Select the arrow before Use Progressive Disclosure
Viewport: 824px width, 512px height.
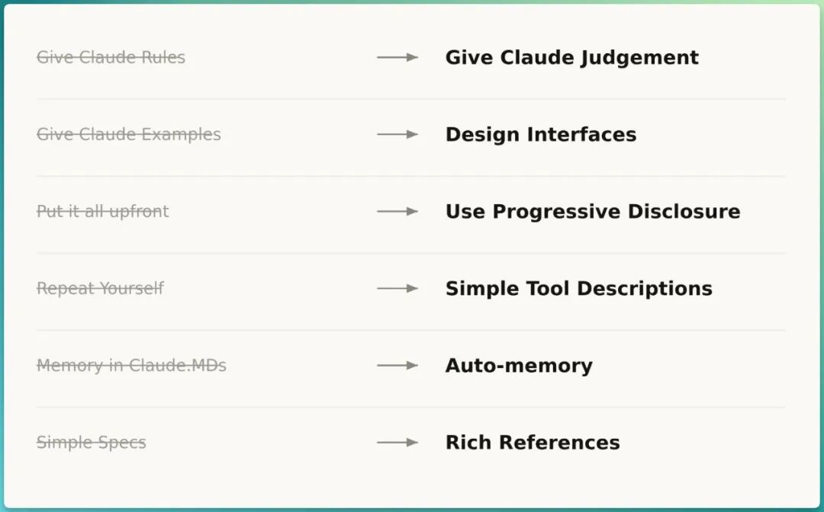(398, 211)
